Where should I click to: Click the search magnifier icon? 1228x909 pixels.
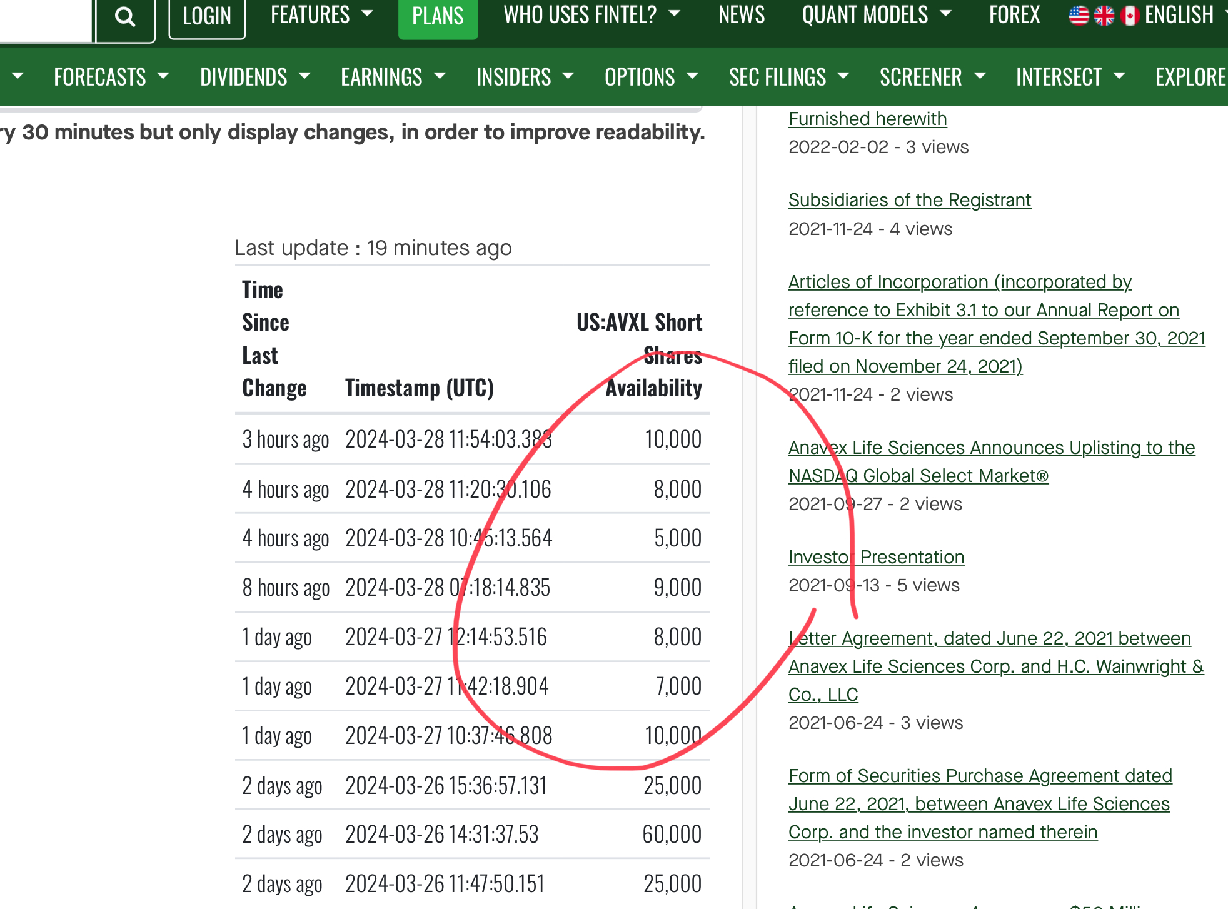[125, 17]
